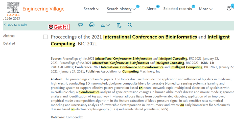Click the Get it! button
This screenshot has width=234, height=129.
click(59, 27)
